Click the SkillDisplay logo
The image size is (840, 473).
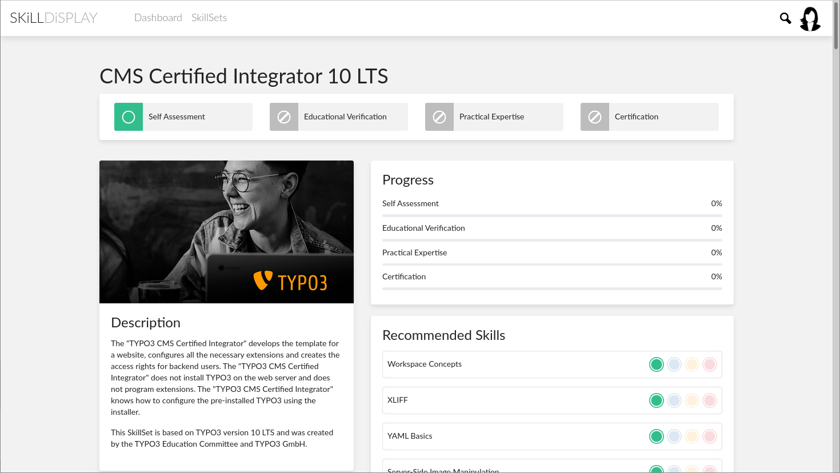[54, 18]
